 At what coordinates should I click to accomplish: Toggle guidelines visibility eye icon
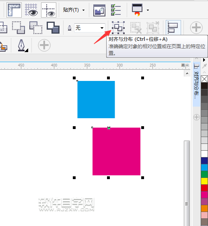click(x=49, y=10)
